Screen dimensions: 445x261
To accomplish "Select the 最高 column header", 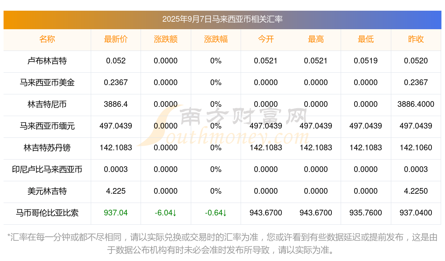I will (x=316, y=39).
